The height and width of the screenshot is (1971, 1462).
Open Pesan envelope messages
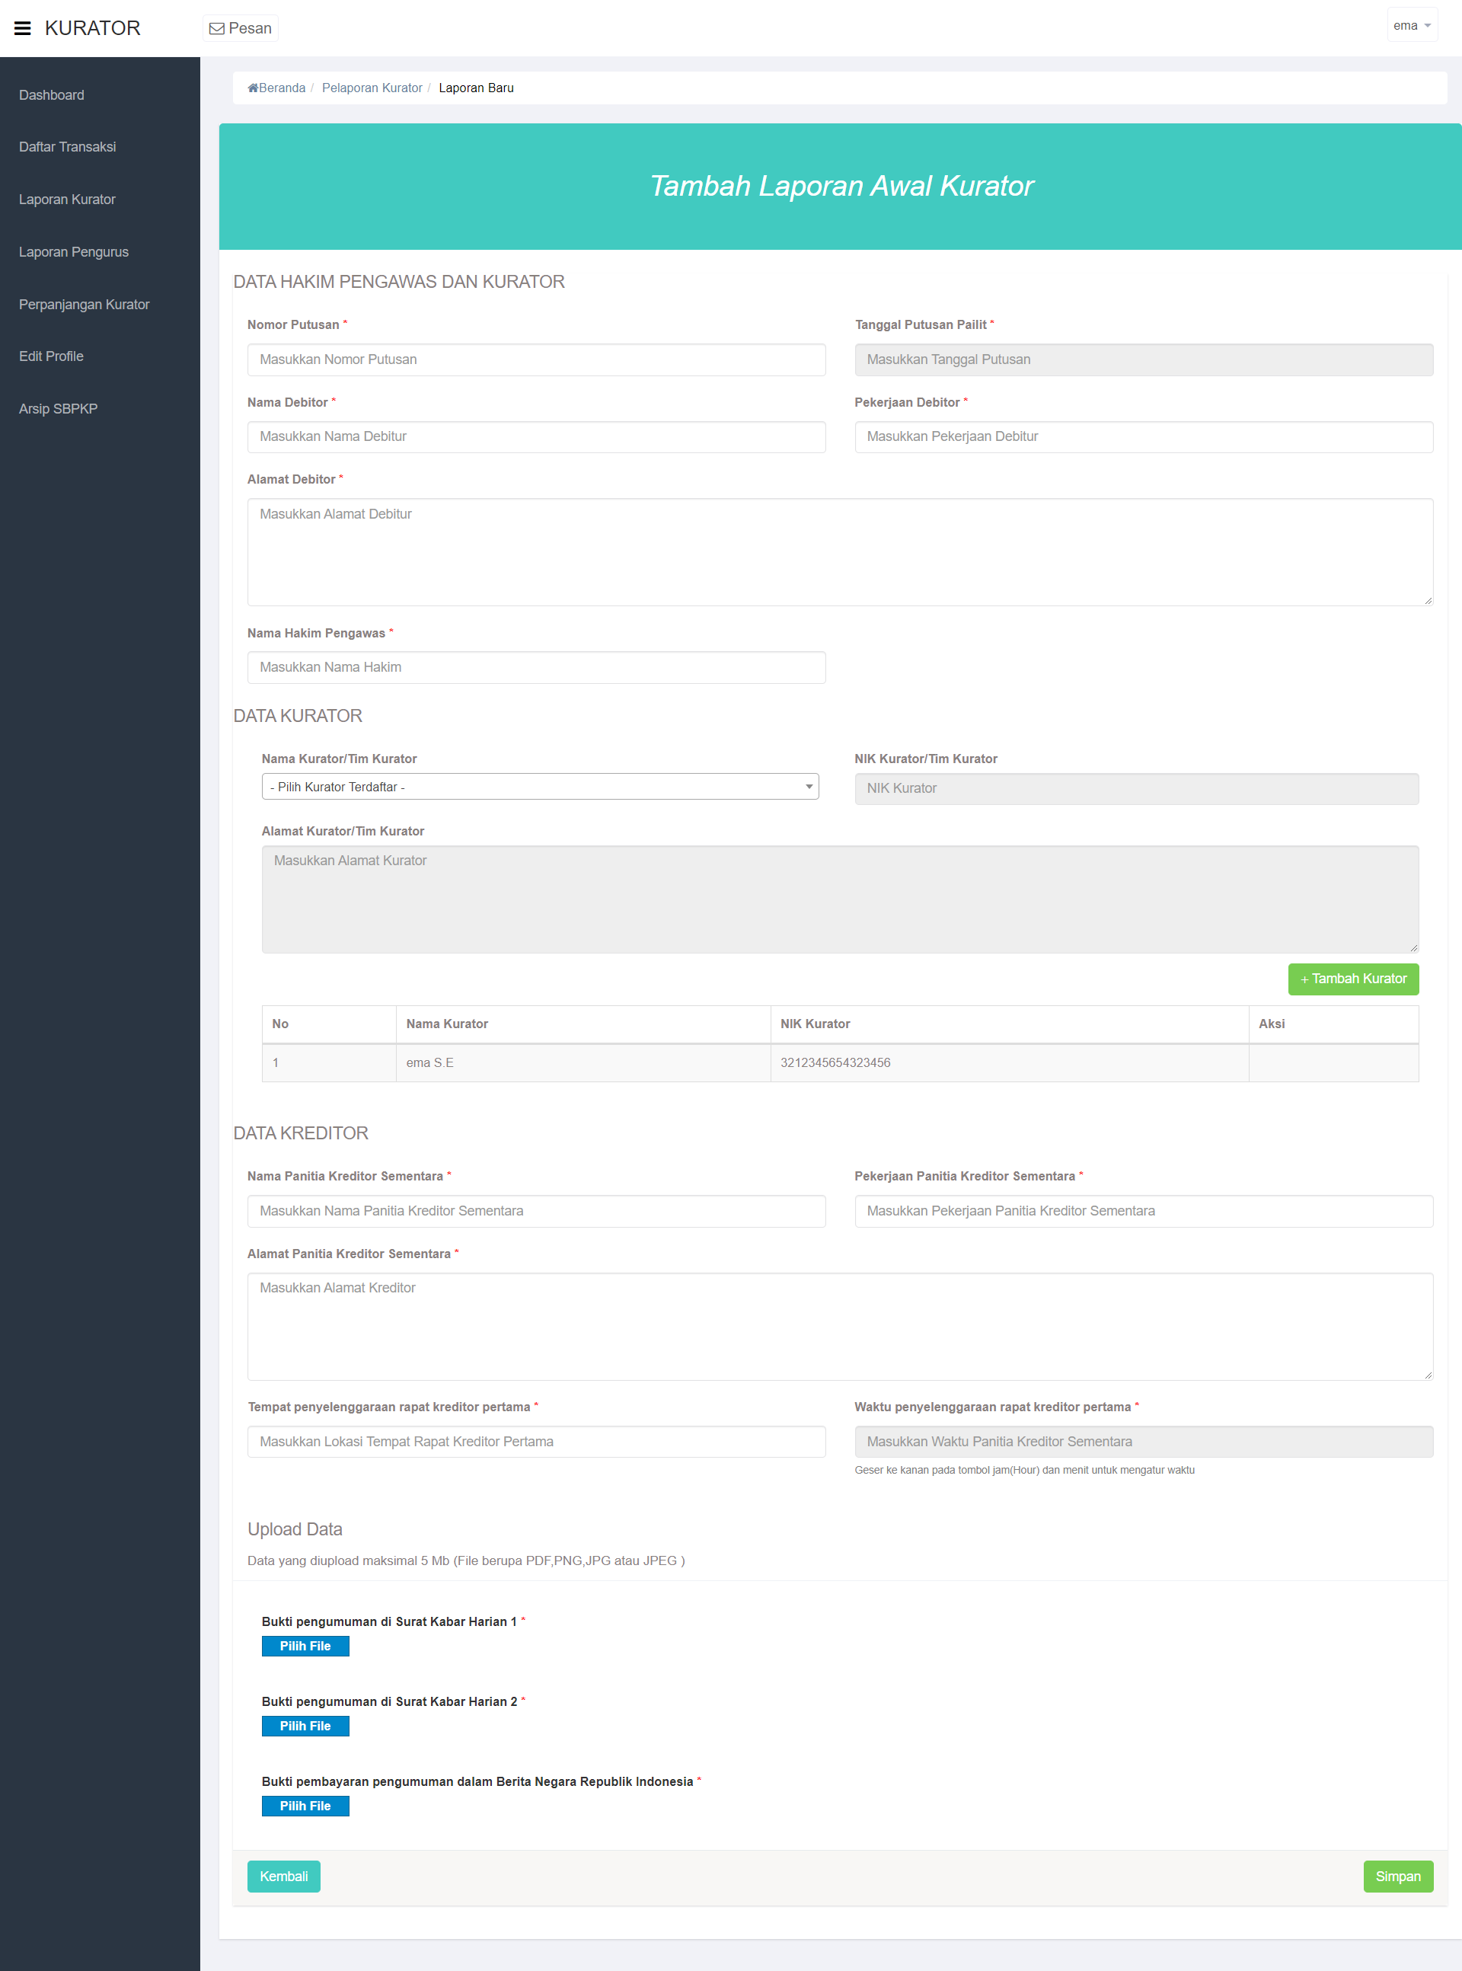(240, 28)
